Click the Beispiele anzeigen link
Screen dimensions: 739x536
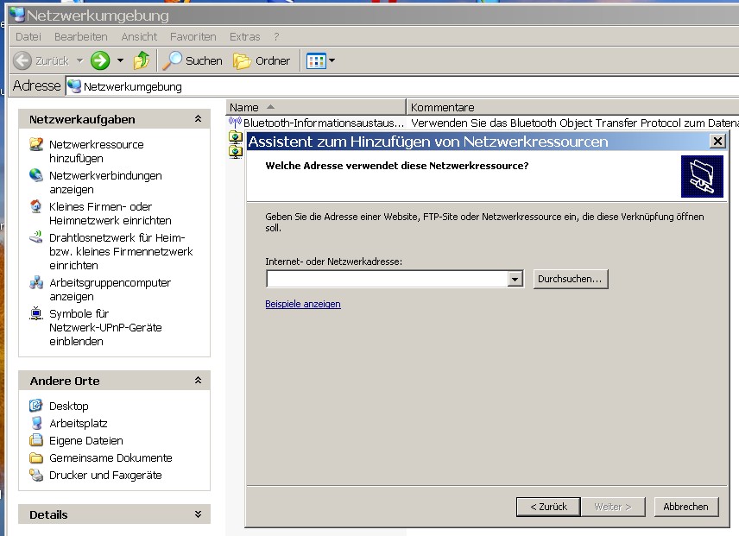[x=302, y=304]
